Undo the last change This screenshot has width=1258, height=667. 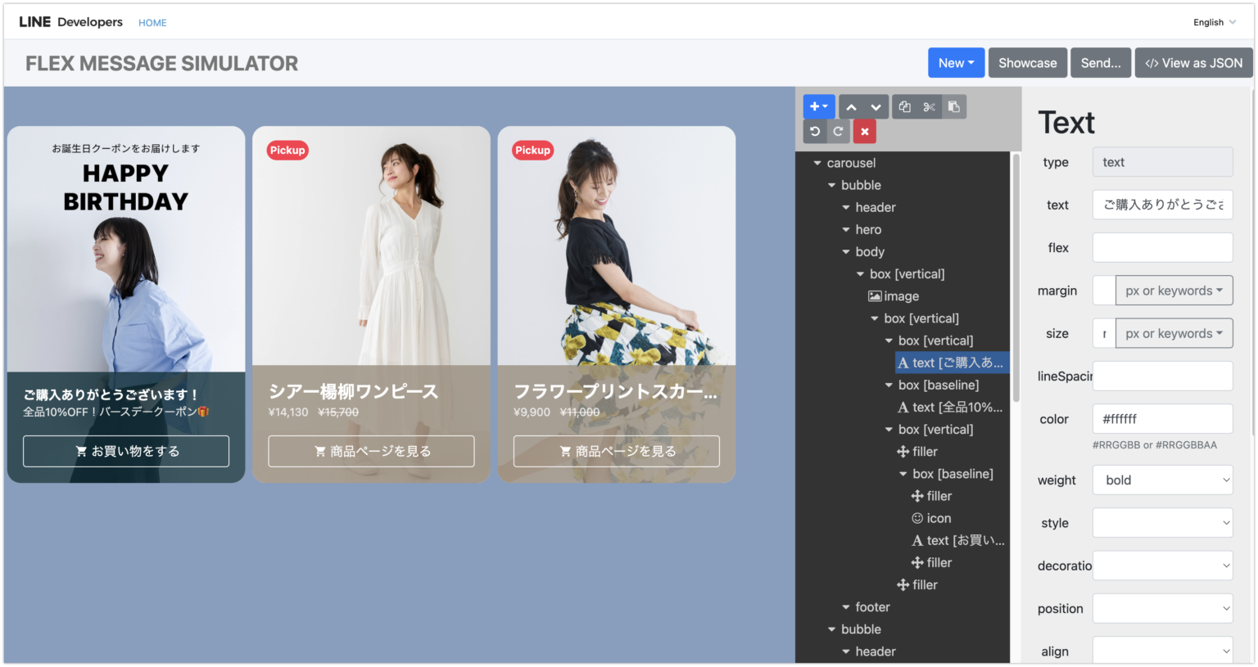tap(815, 132)
